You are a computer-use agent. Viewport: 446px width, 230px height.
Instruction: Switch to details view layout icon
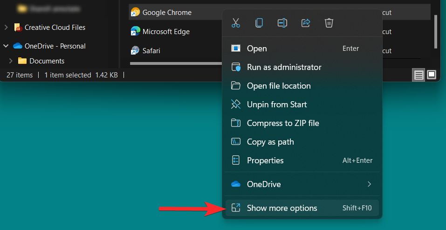(419, 75)
